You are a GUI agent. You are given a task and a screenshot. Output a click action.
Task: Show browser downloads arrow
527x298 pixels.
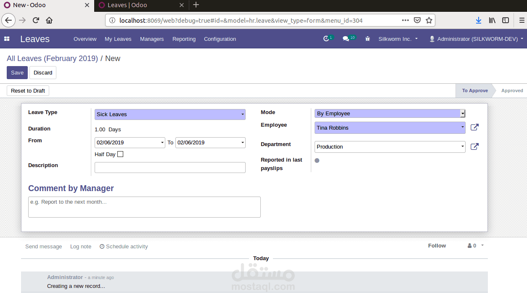point(479,20)
